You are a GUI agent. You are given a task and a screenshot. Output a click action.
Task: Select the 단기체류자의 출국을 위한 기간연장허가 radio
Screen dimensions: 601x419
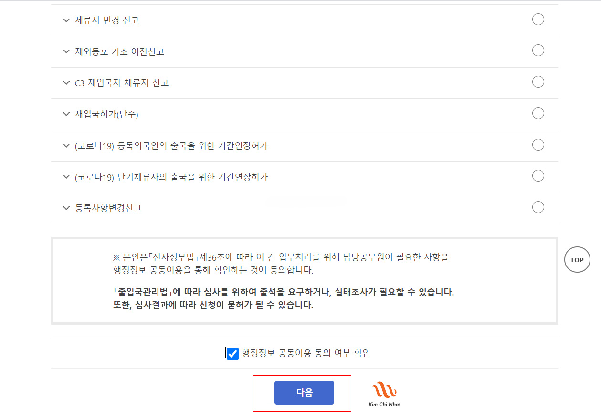click(538, 176)
